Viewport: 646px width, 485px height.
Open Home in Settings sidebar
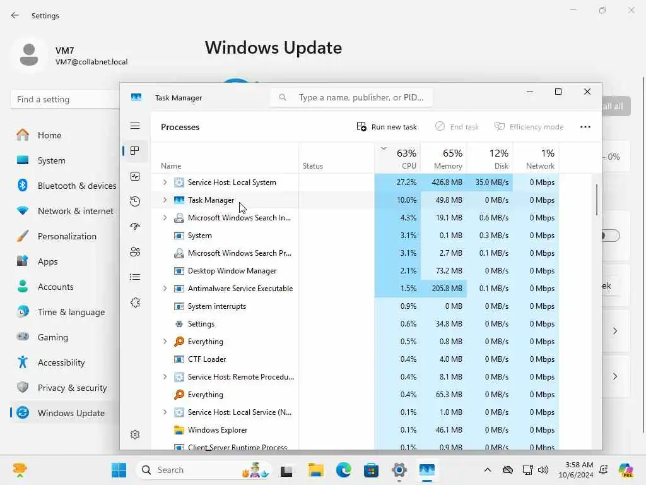coord(66,135)
